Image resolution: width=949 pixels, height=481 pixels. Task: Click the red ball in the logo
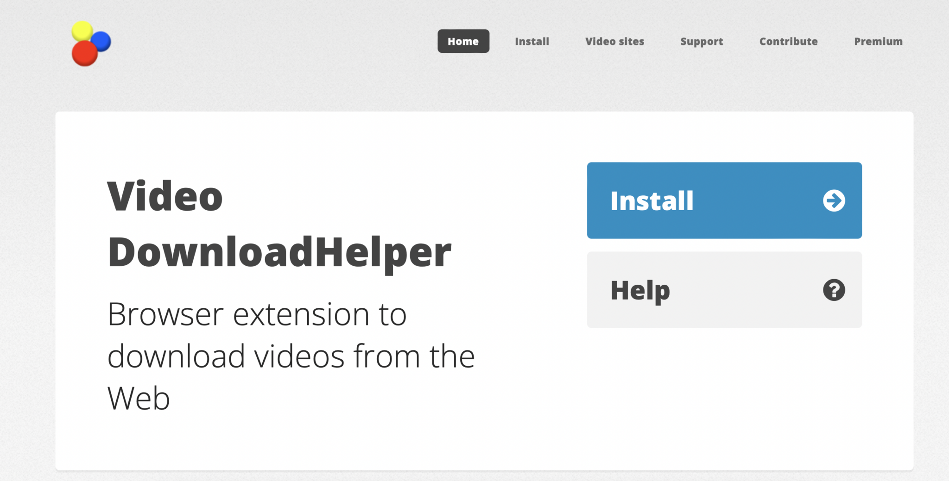pos(84,53)
